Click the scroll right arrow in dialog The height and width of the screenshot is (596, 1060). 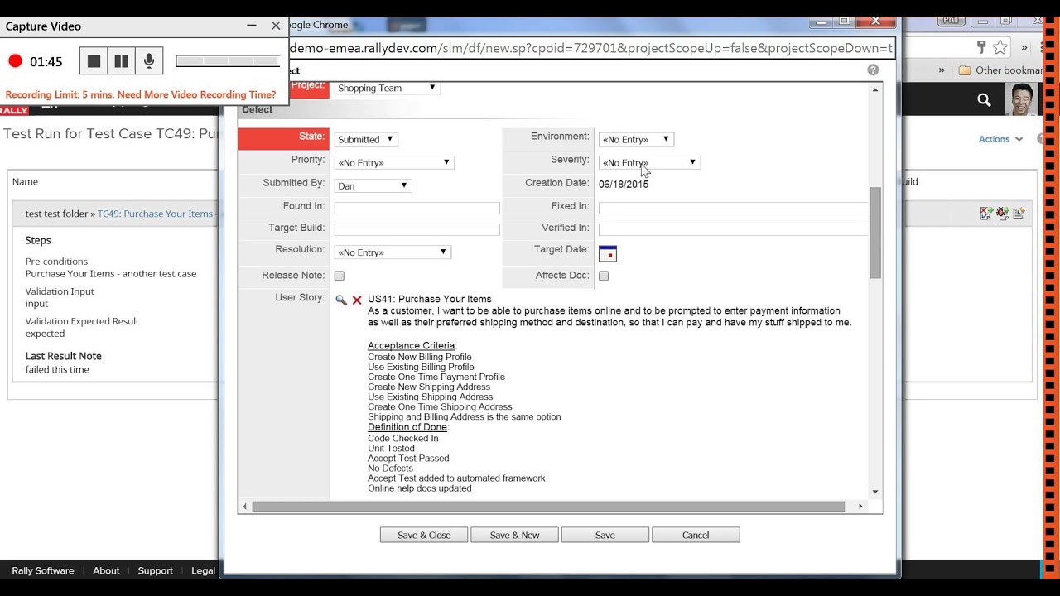pyautogui.click(x=860, y=507)
